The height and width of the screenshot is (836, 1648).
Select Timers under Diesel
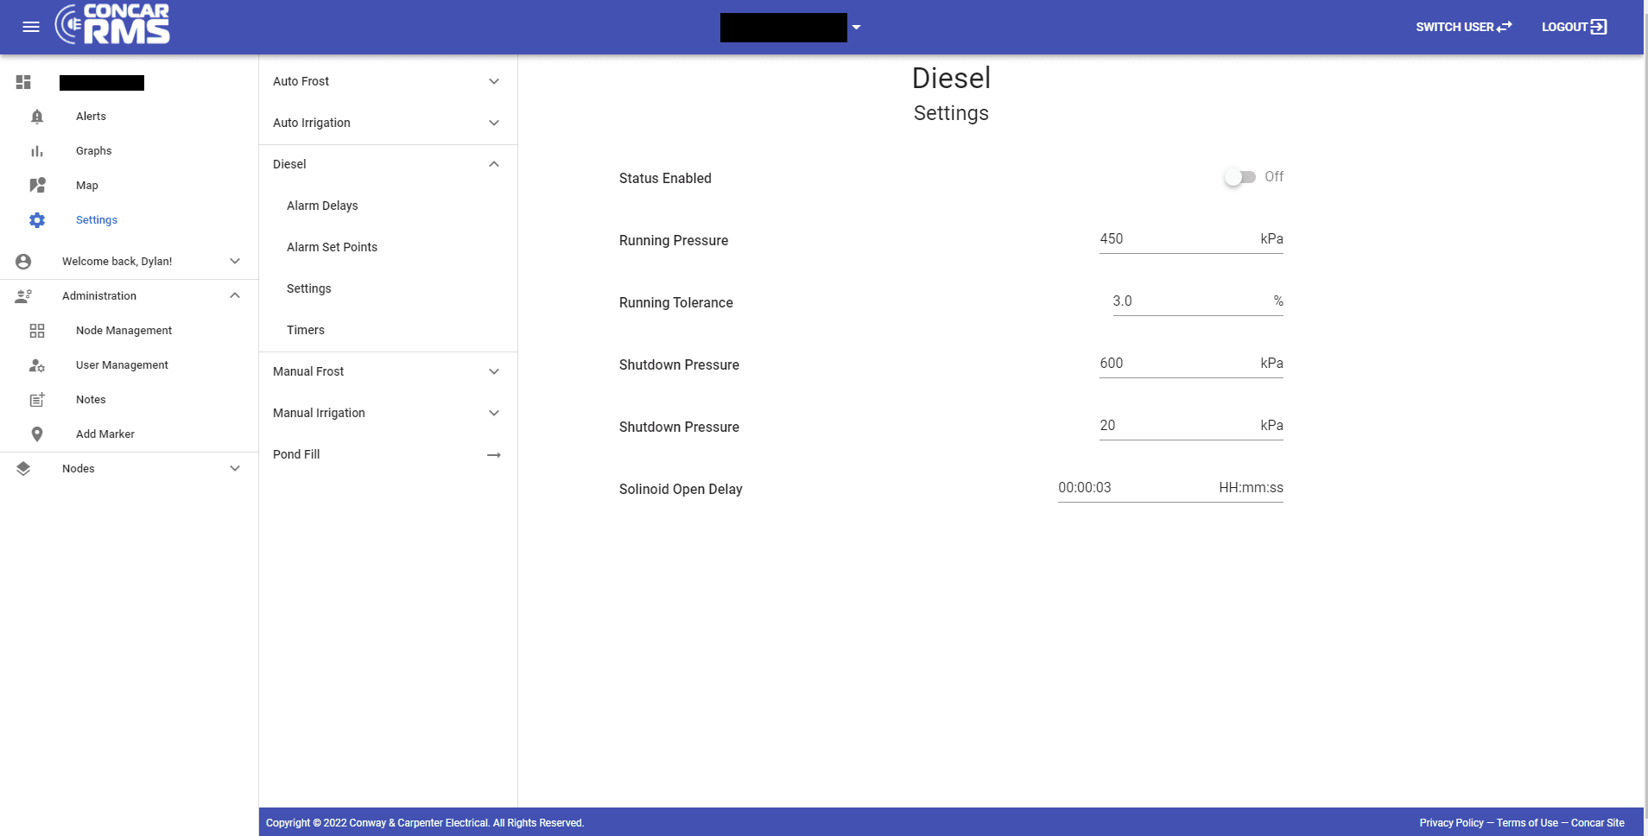point(306,330)
